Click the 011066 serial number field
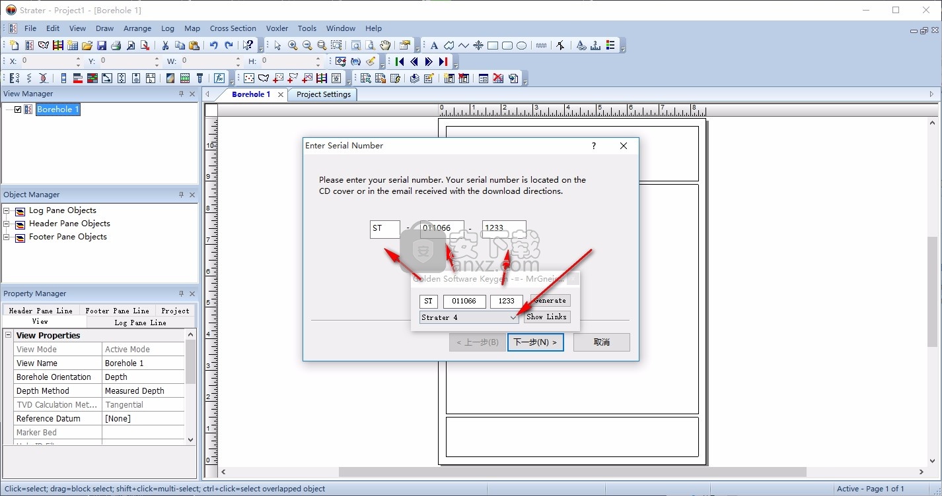This screenshot has height=496, width=942. click(442, 229)
